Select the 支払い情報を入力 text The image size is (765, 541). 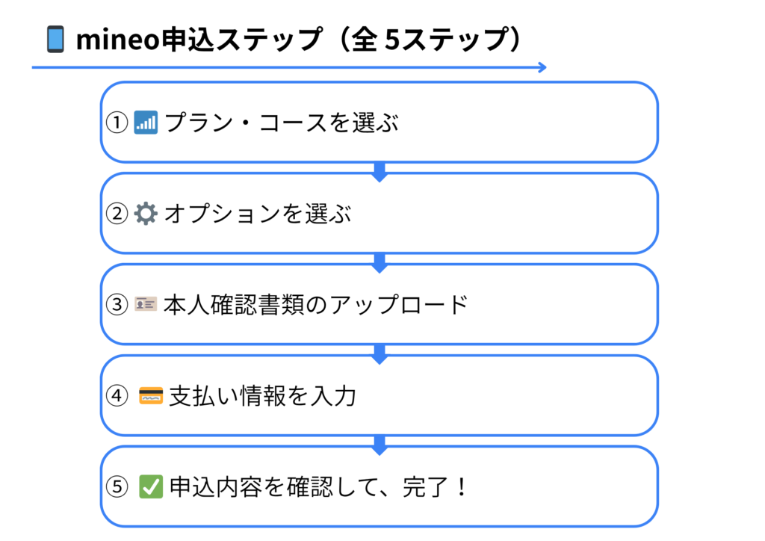pyautogui.click(x=263, y=395)
